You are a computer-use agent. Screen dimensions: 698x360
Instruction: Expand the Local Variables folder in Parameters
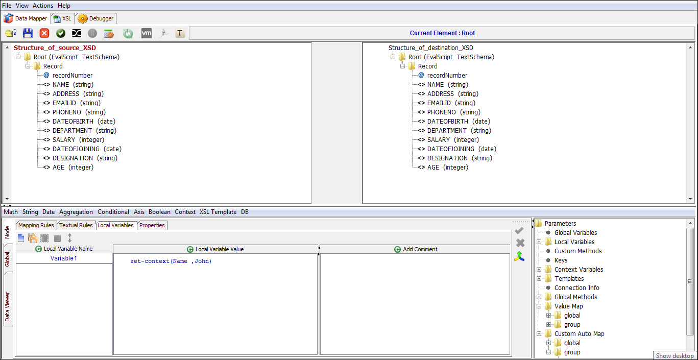(x=539, y=242)
